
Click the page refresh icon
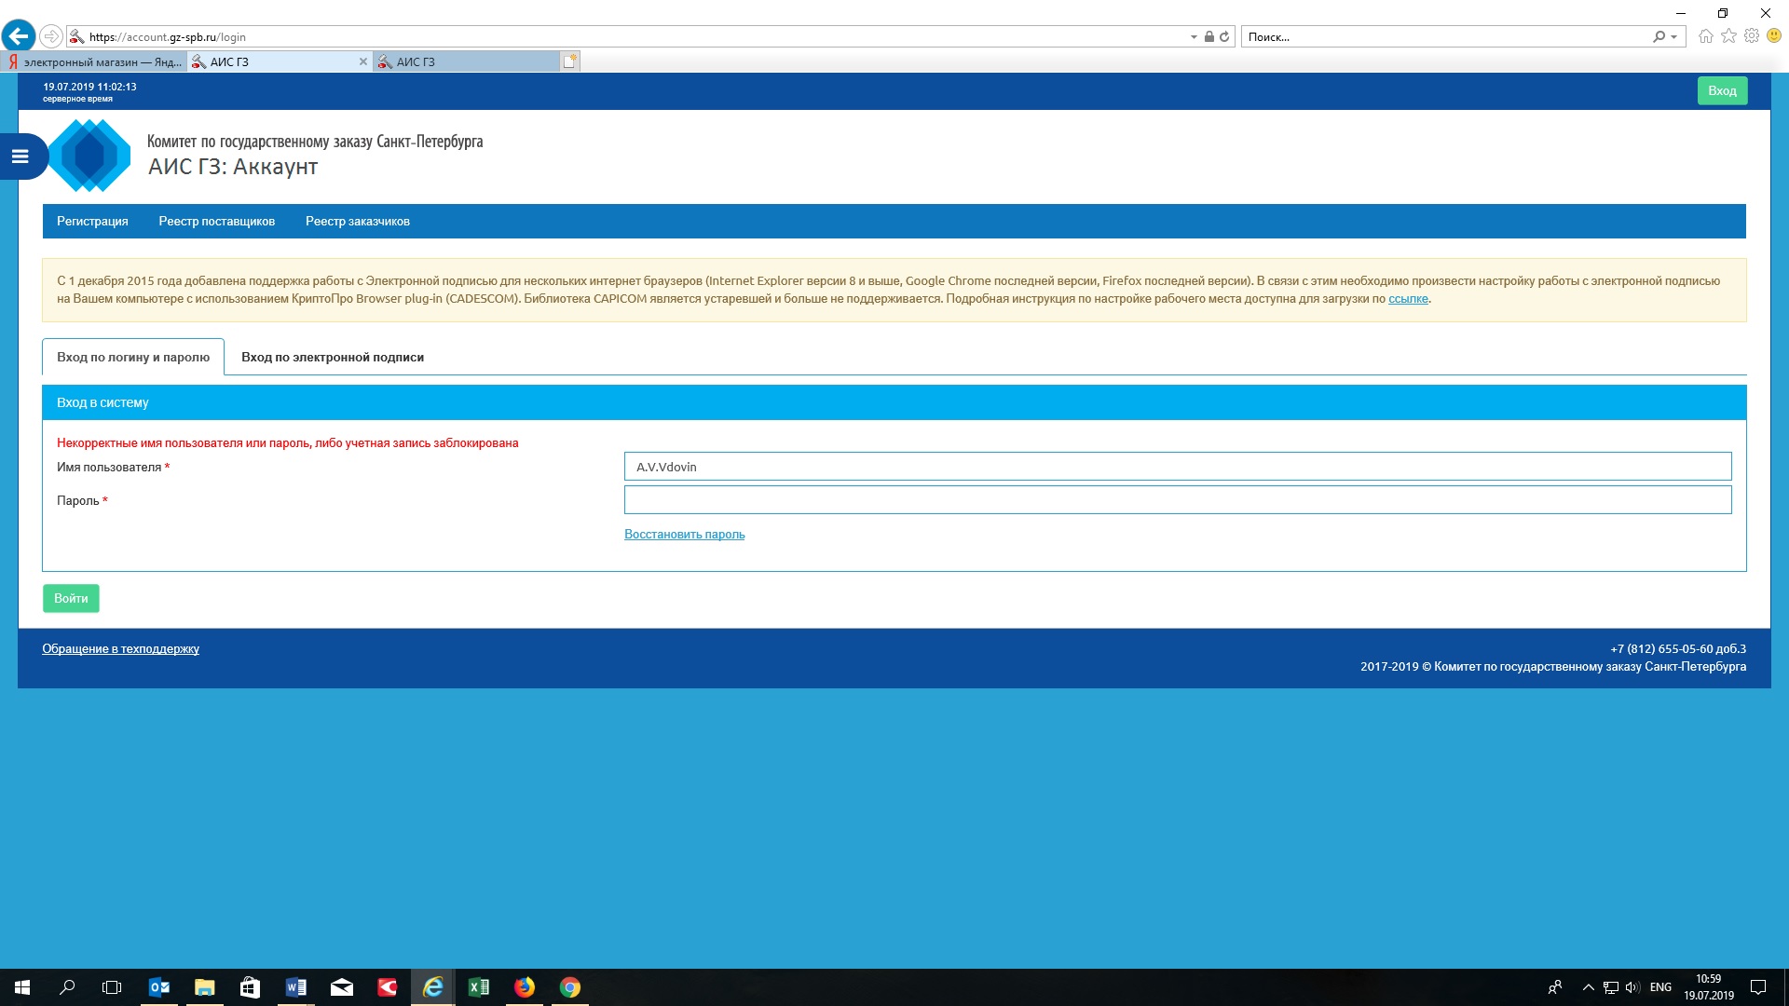(1224, 36)
